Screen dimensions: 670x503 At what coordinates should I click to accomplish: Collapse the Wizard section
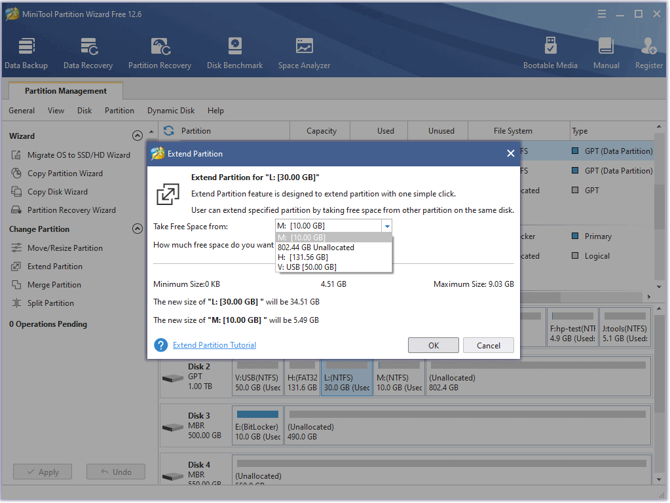pos(138,136)
